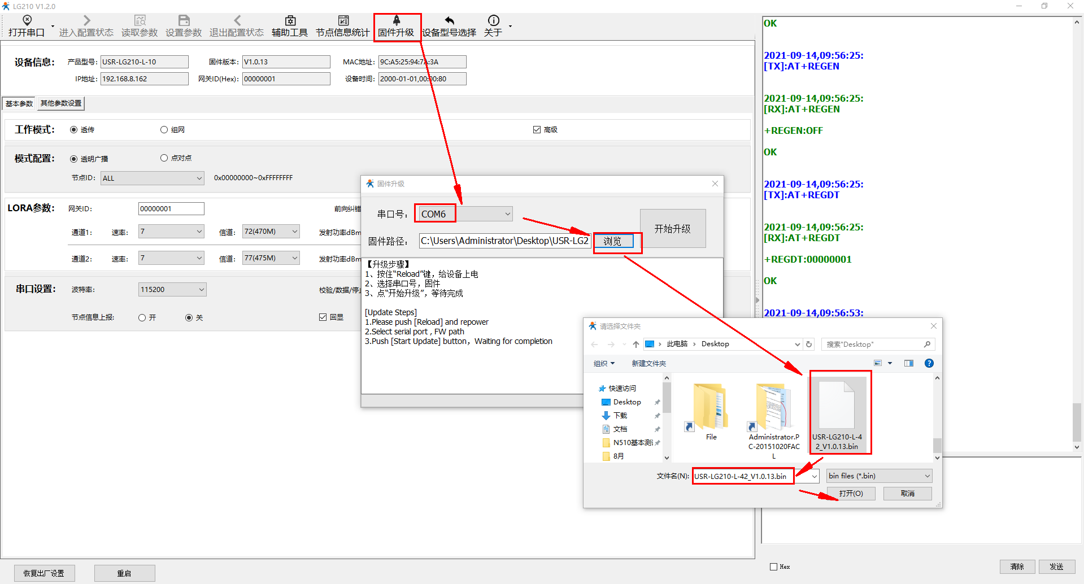
Task: Switch to the 其他参数设置 tab
Action: [x=61, y=103]
